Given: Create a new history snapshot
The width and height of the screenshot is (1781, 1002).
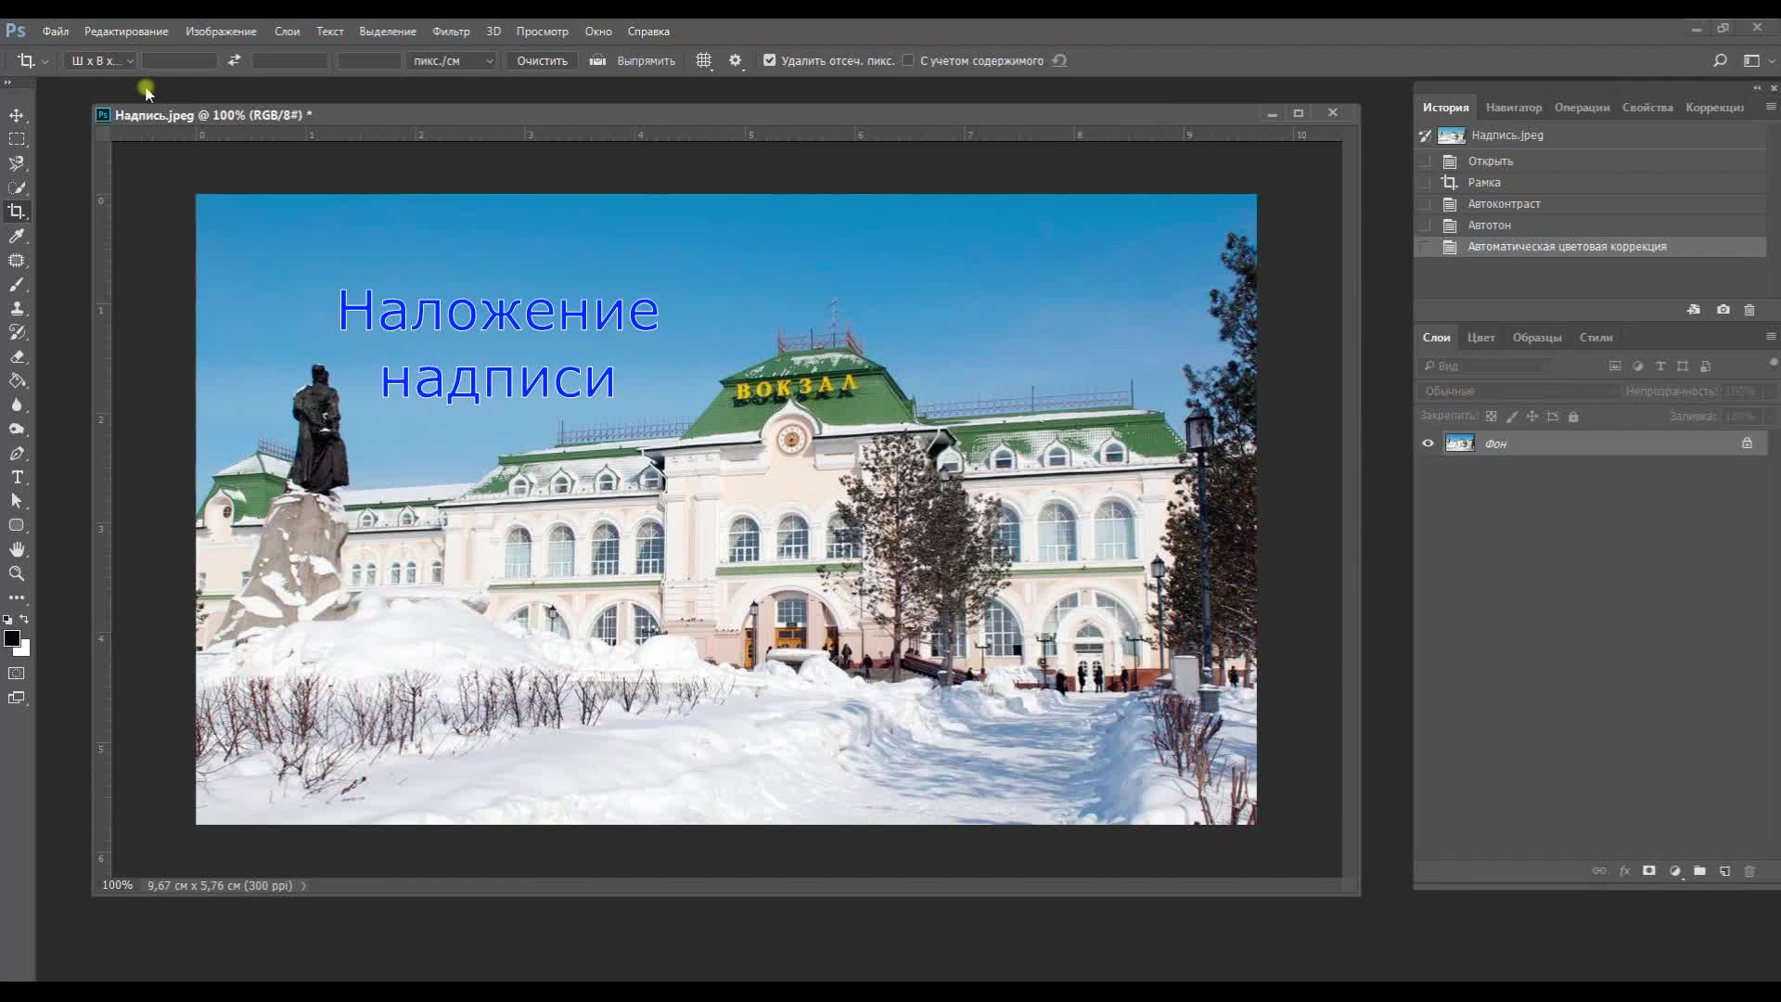Looking at the screenshot, I should coord(1723,310).
